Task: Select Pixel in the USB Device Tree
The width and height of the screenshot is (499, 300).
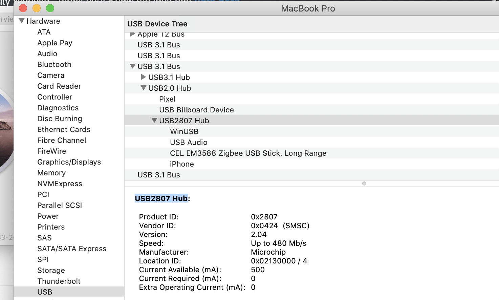Action: (167, 99)
